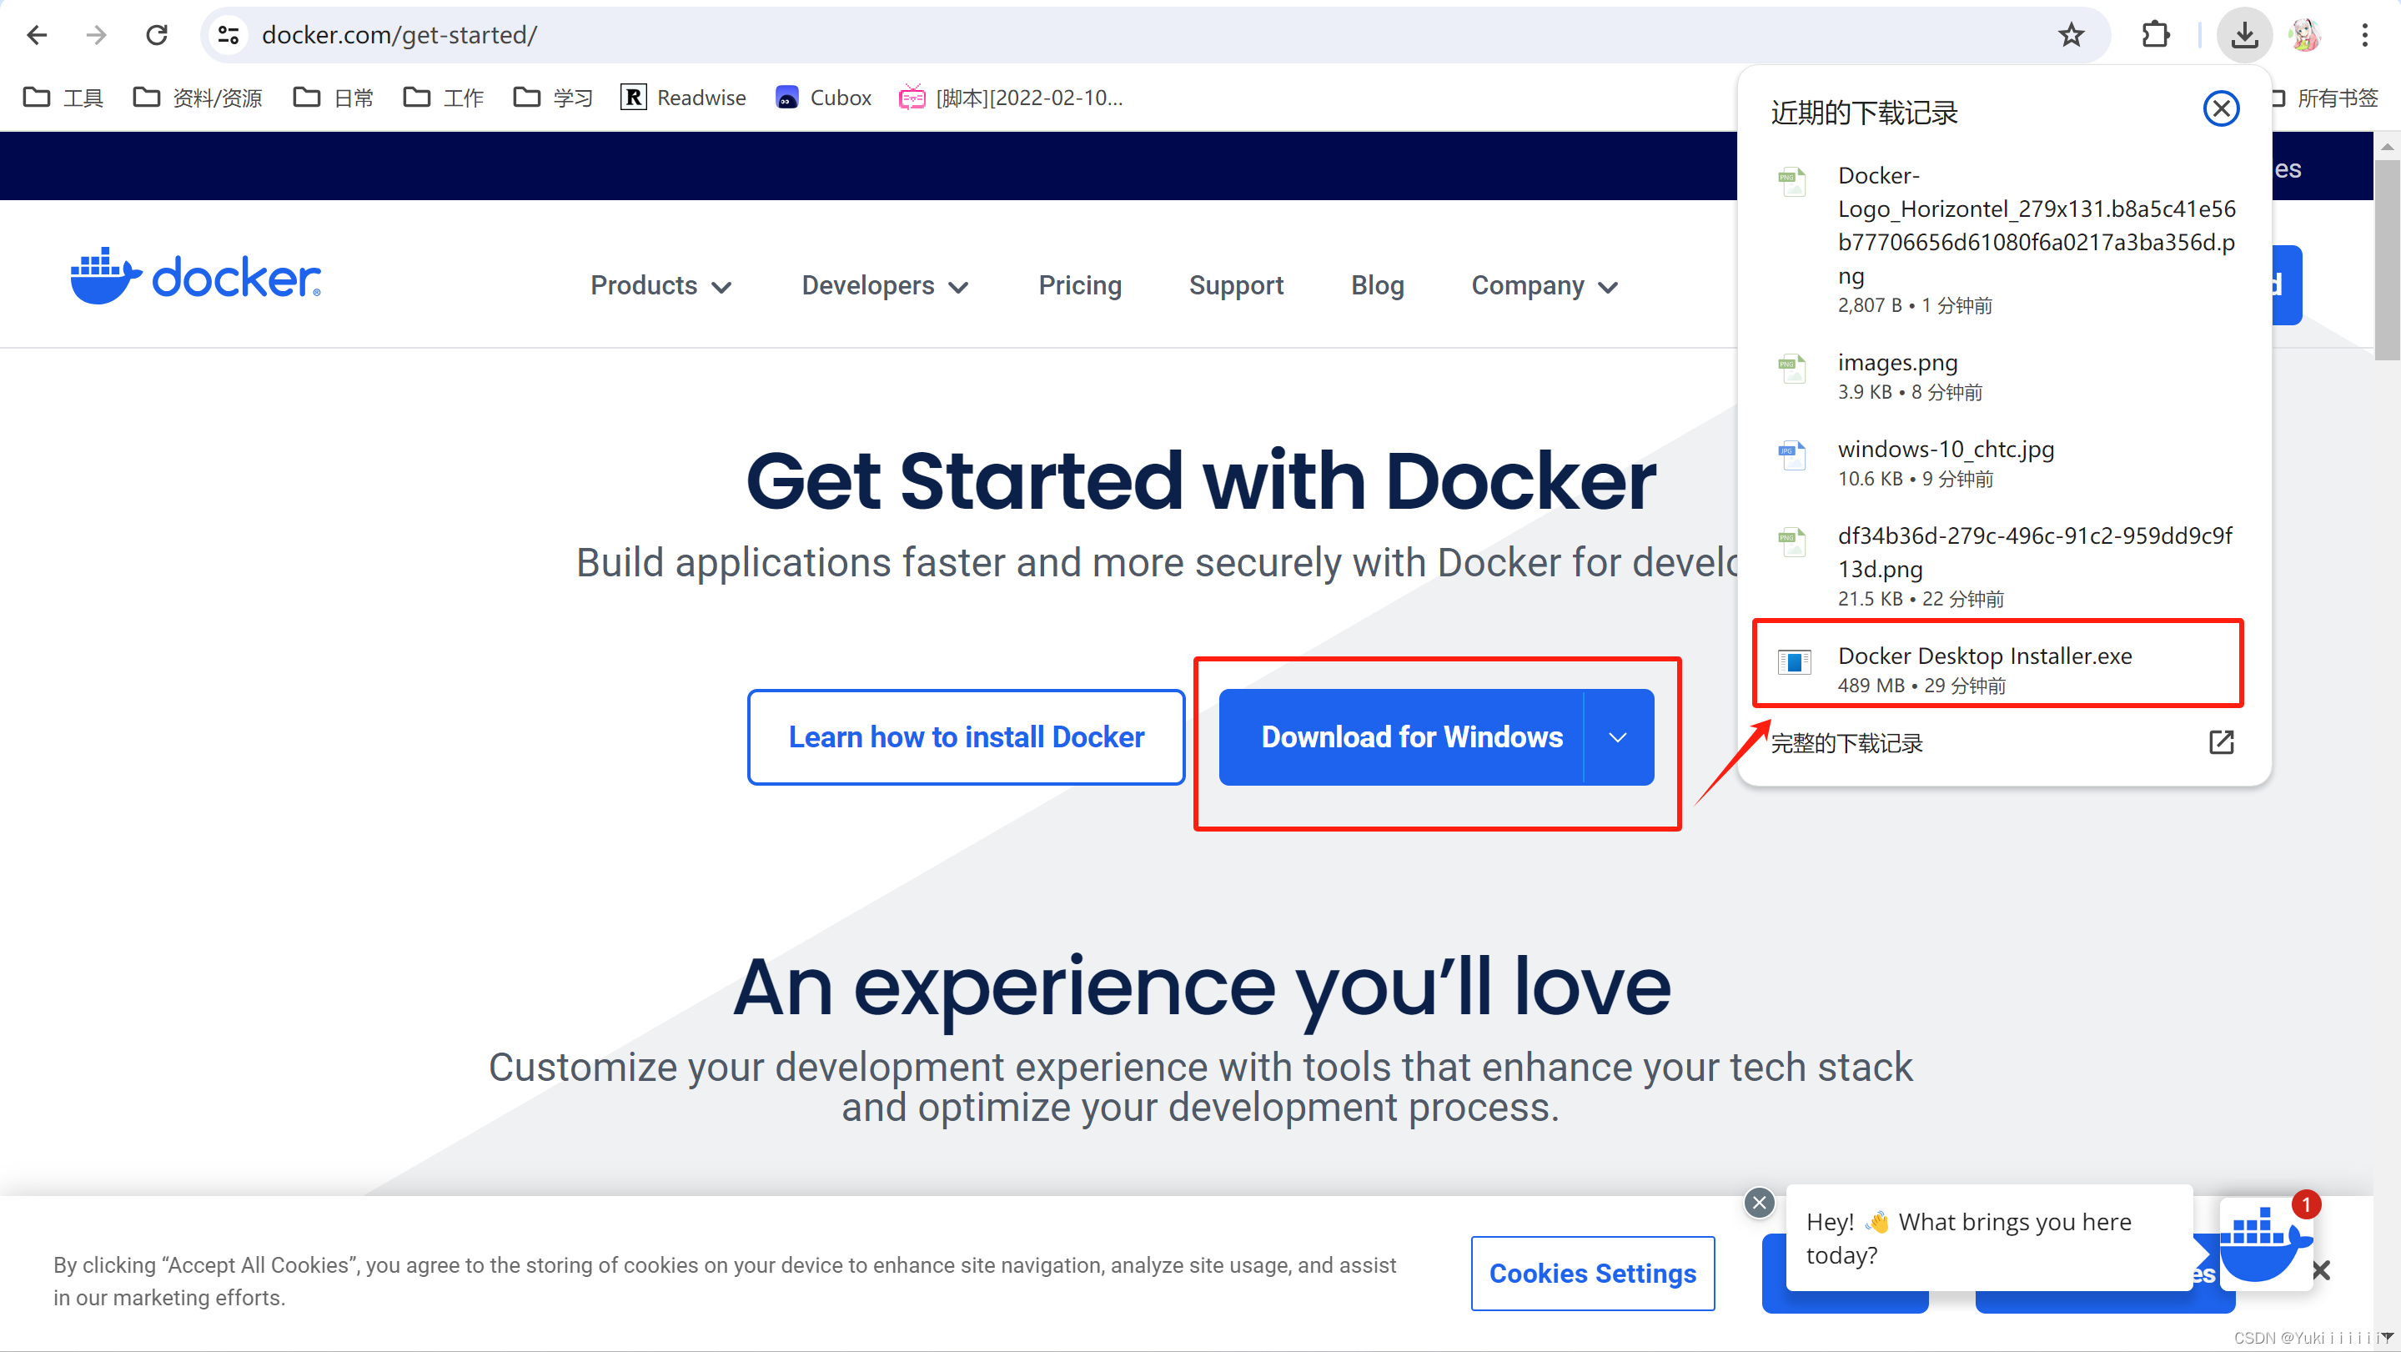Click the address bar URL docker.com/get-started/
This screenshot has height=1352, width=2401.
399,35
